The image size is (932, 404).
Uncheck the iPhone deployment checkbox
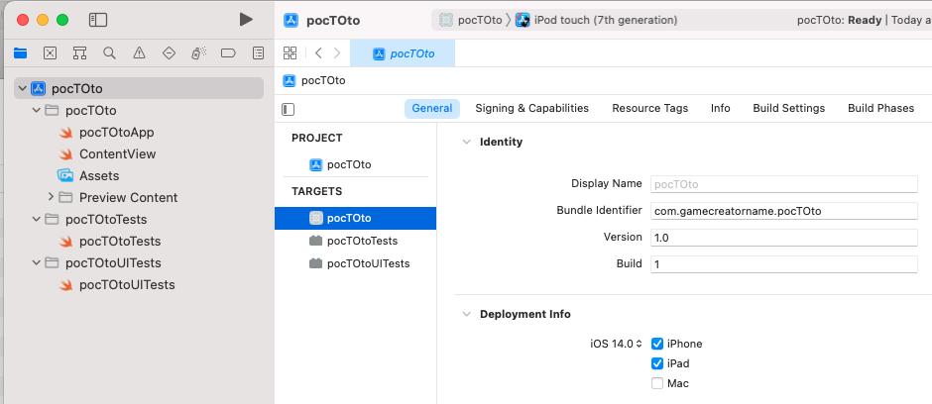point(657,344)
